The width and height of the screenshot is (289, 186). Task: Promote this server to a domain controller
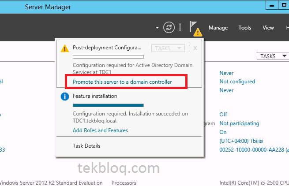tap(122, 82)
